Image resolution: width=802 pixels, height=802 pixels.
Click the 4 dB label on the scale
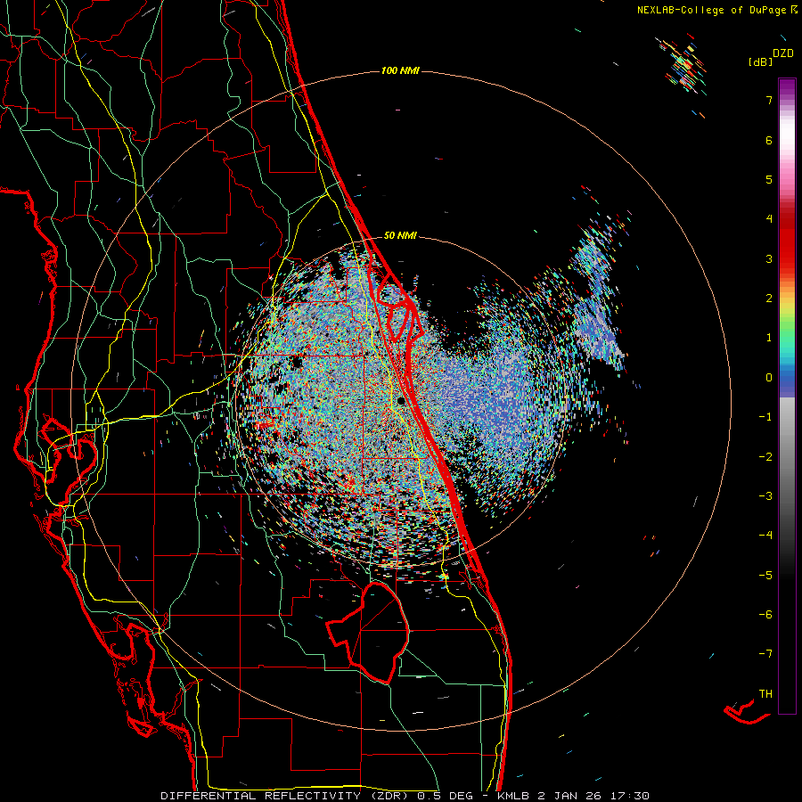769,219
